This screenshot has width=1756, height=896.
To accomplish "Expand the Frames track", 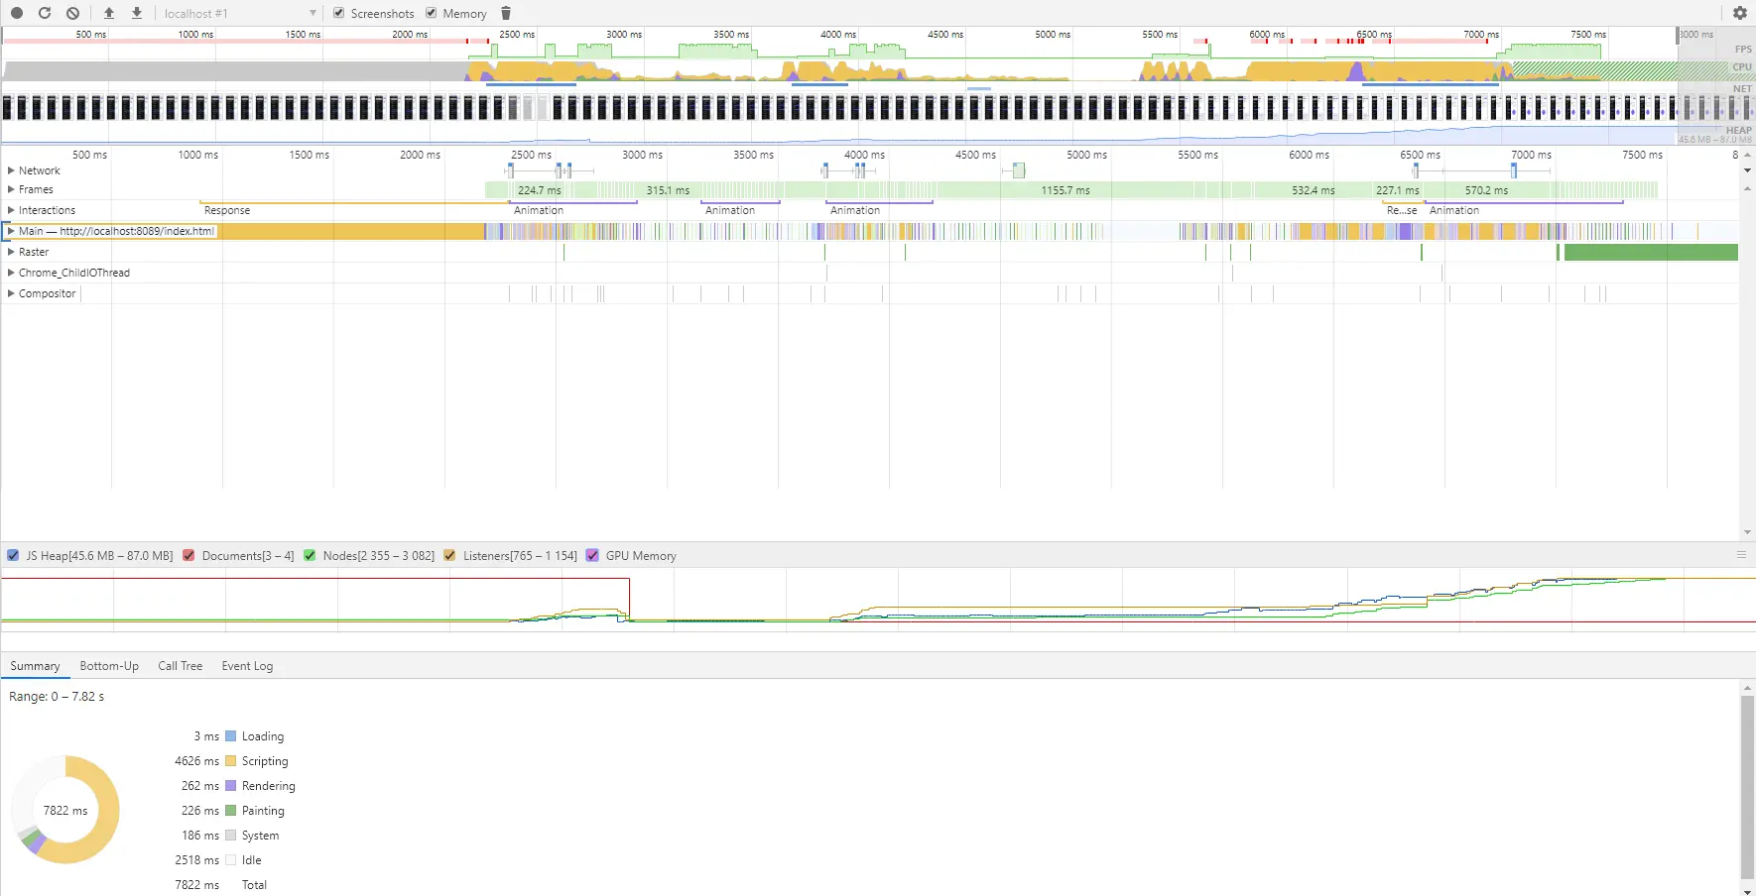I will tap(11, 189).
